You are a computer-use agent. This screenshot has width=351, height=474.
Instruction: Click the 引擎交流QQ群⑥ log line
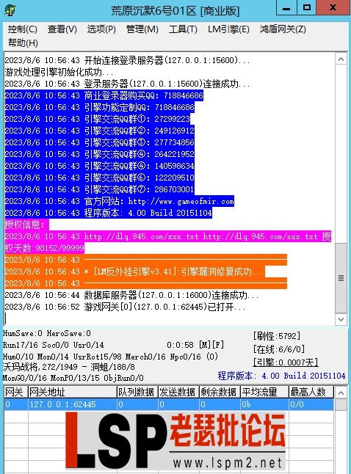coord(100,178)
